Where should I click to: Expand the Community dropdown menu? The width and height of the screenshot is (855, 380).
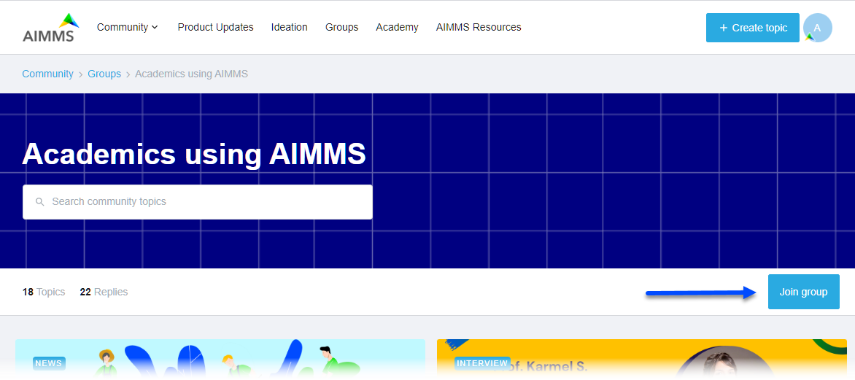(x=128, y=27)
